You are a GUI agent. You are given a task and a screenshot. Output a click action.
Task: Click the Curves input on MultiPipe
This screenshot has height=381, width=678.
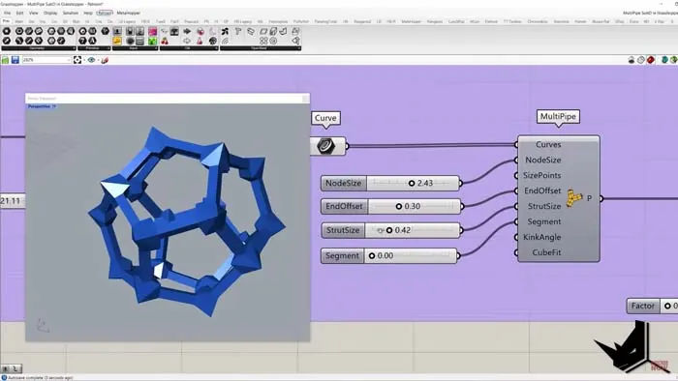pos(548,144)
